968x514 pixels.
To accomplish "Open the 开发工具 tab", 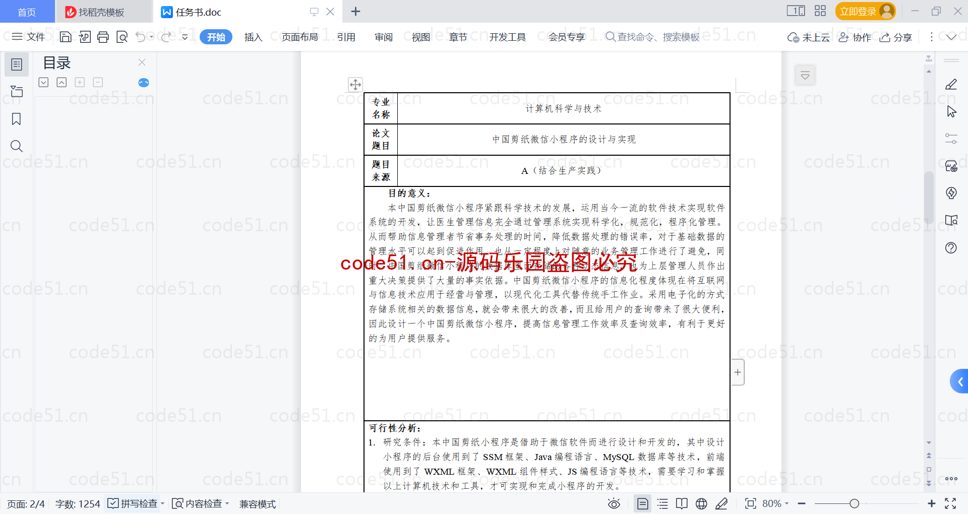I will (507, 37).
